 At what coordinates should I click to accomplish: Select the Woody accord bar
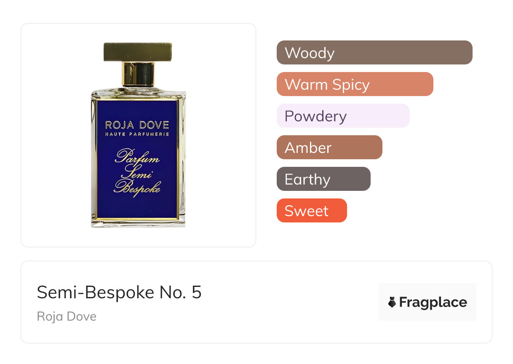(x=374, y=53)
